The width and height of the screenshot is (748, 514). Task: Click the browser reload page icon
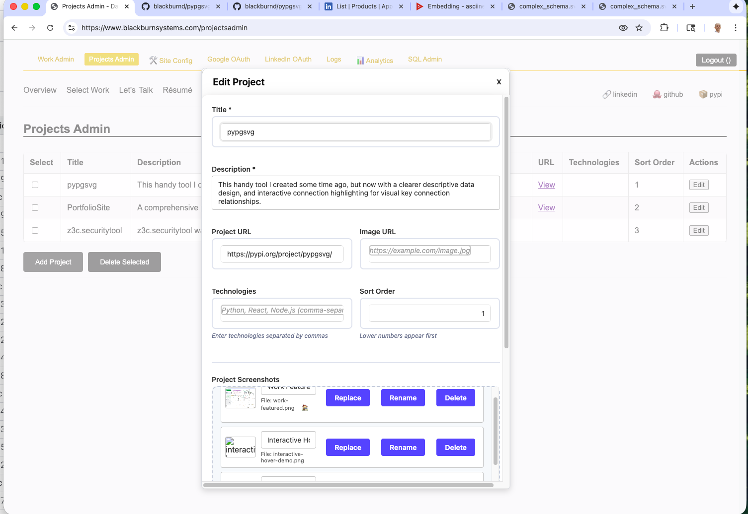tap(50, 28)
